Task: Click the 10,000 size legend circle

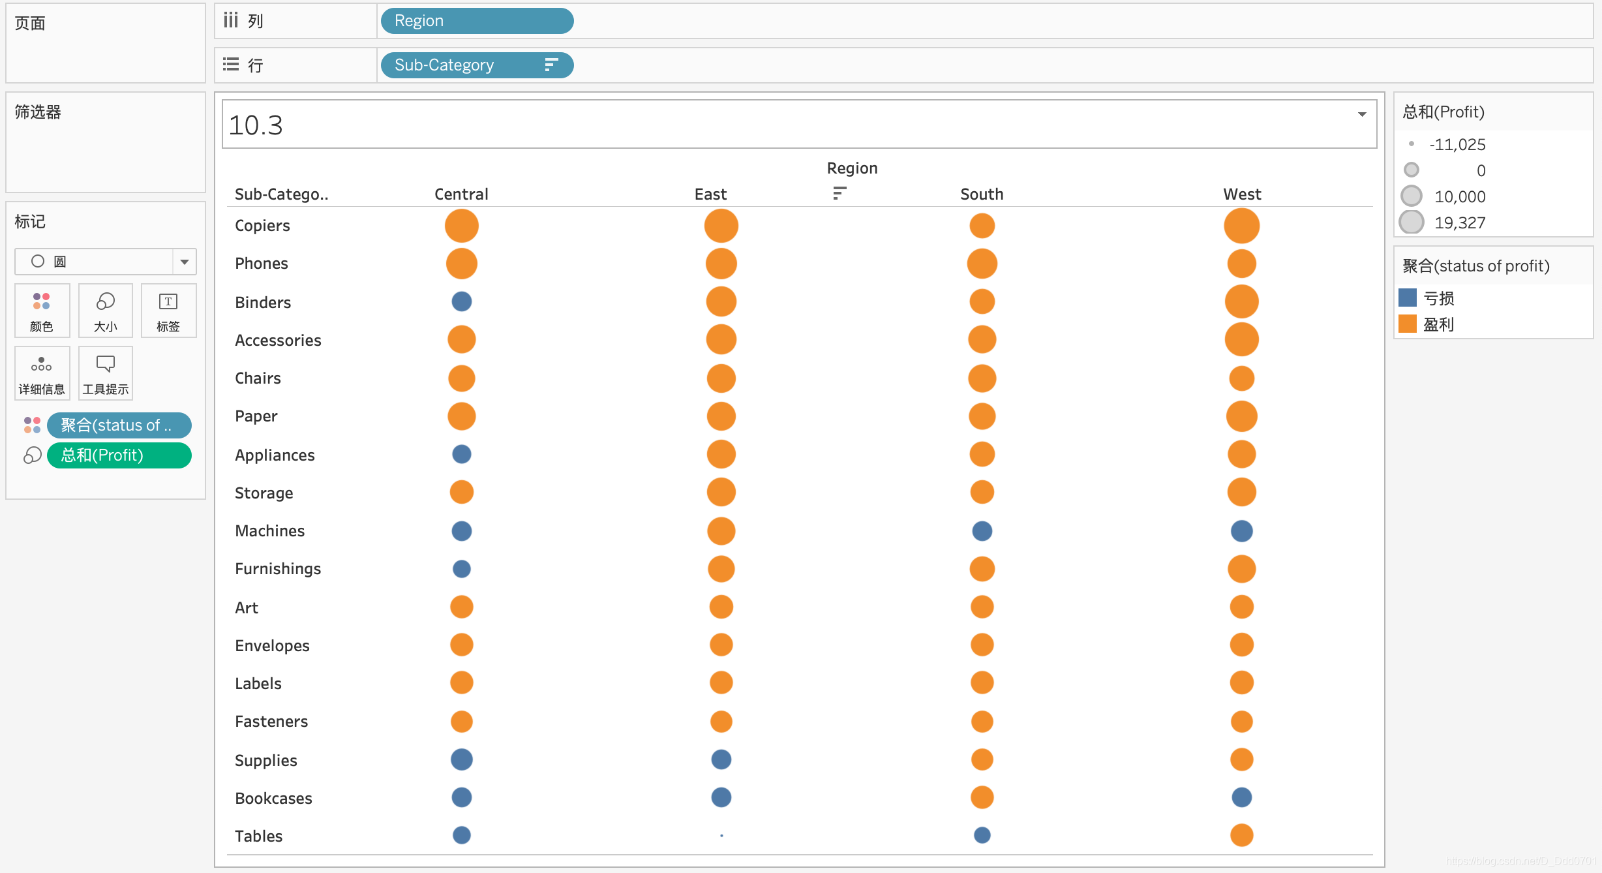Action: pyautogui.click(x=1412, y=196)
